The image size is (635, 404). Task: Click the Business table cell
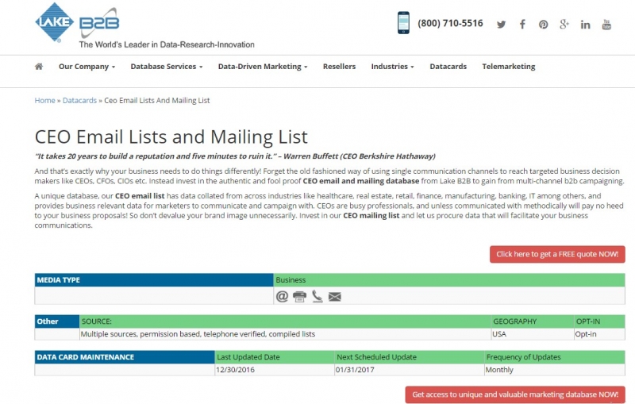(449, 280)
